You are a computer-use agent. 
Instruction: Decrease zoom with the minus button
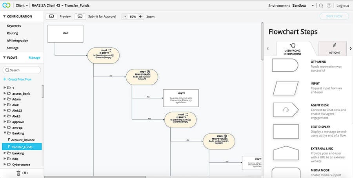[x=125, y=16]
